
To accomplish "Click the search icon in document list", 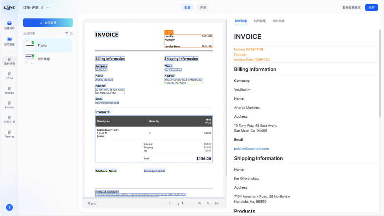I will click(71, 34).
